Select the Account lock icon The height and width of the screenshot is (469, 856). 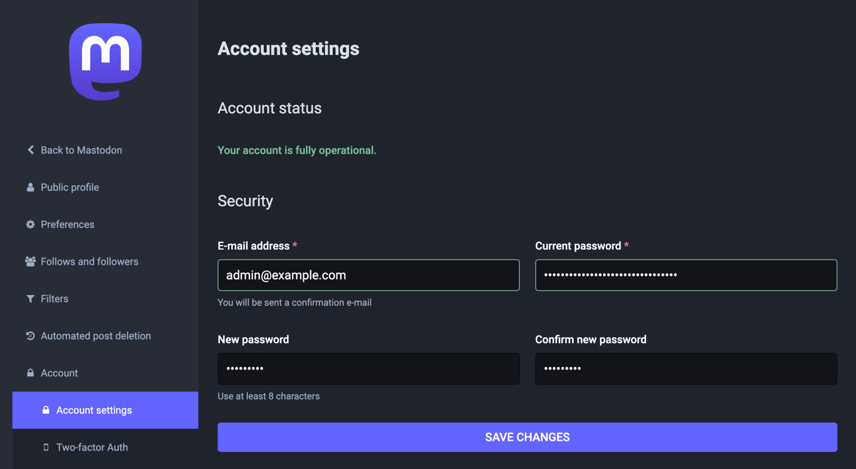(x=31, y=373)
